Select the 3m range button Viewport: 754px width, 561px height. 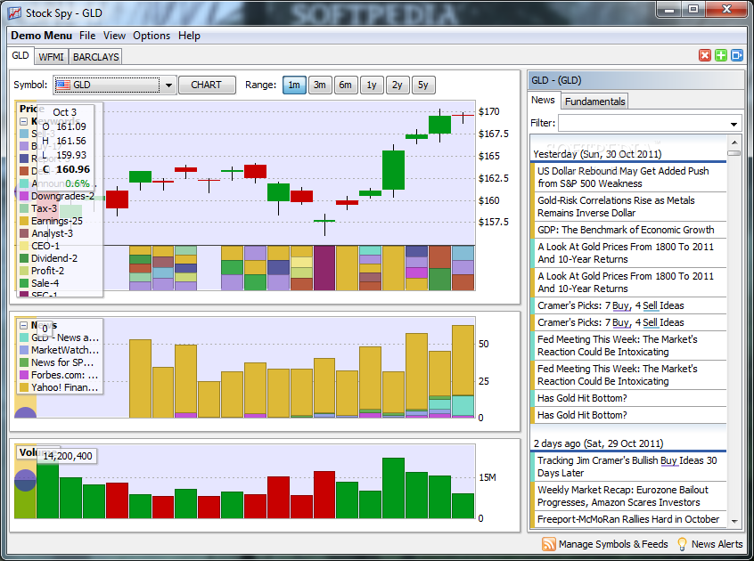tap(320, 85)
